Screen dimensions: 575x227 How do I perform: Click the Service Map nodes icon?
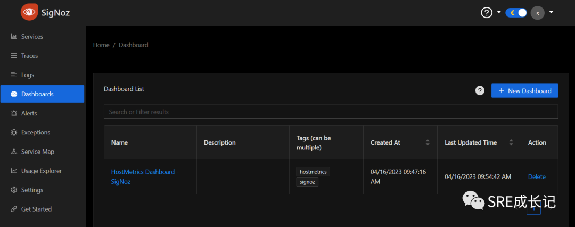pos(14,152)
